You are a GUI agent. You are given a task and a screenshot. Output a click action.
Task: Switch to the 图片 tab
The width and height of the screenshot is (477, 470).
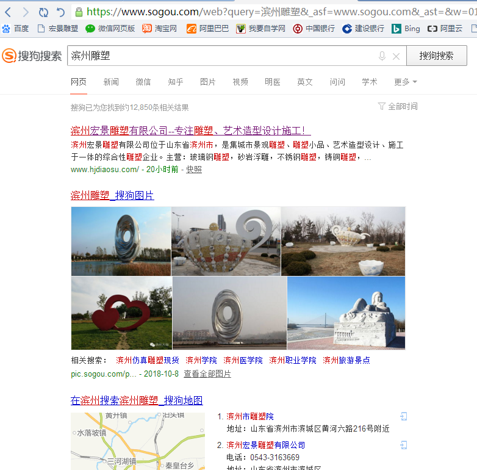pos(208,82)
